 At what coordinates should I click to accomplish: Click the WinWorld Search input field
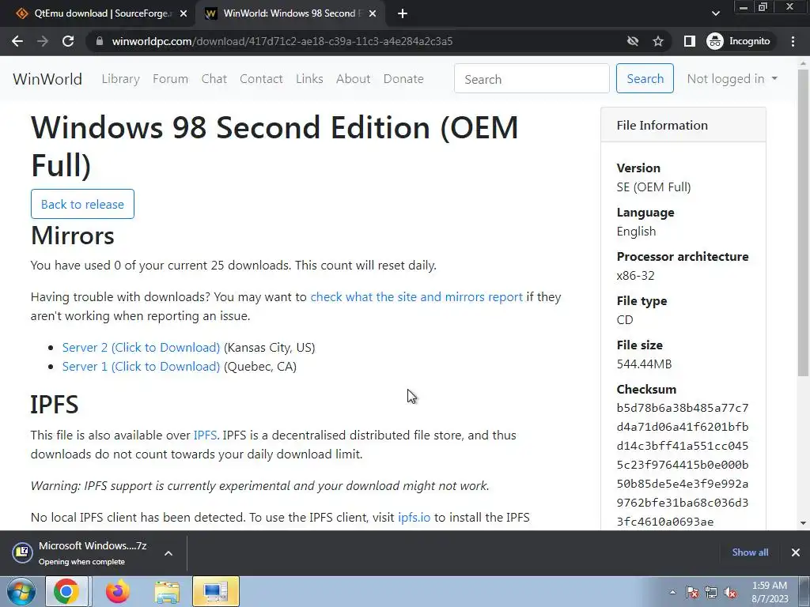pyautogui.click(x=532, y=78)
